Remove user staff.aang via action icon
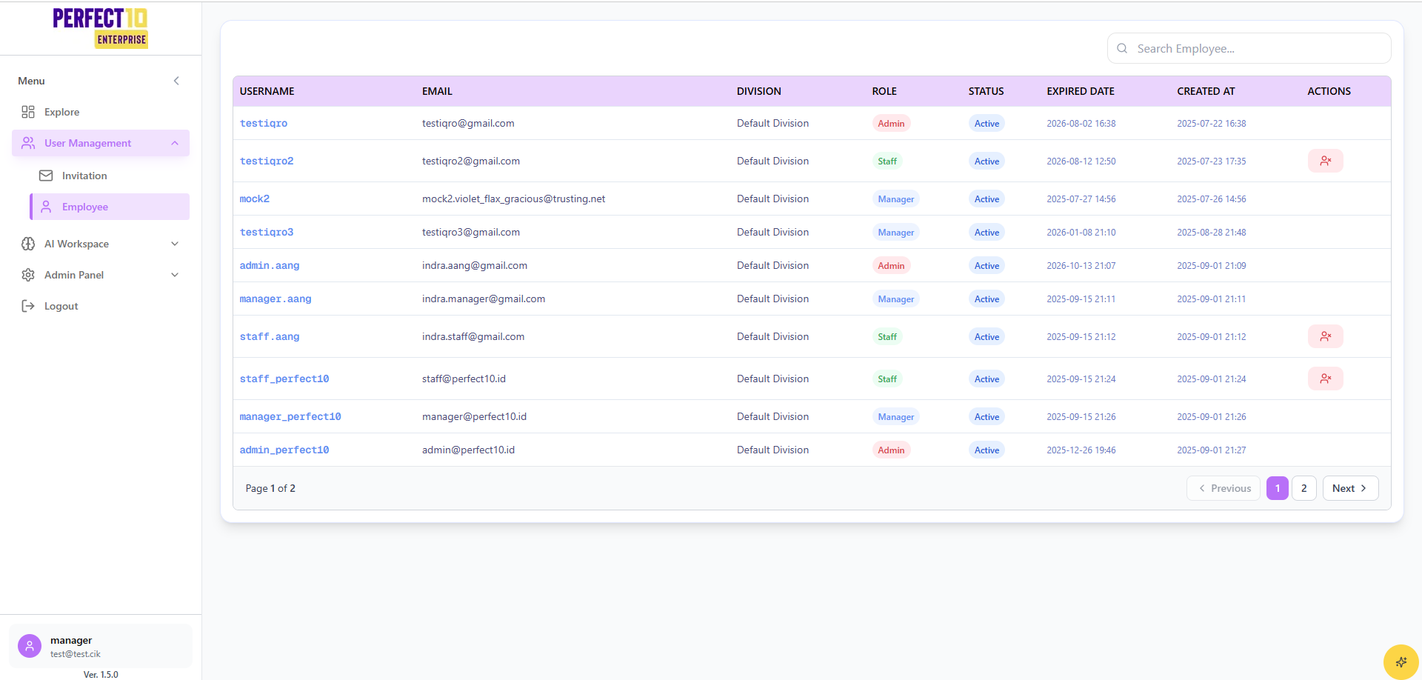The width and height of the screenshot is (1422, 680). (x=1325, y=336)
